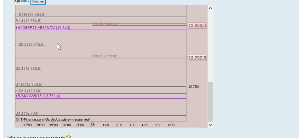Click the 18:00 time axis label
302x138 pixels.
(x=40, y=125)
